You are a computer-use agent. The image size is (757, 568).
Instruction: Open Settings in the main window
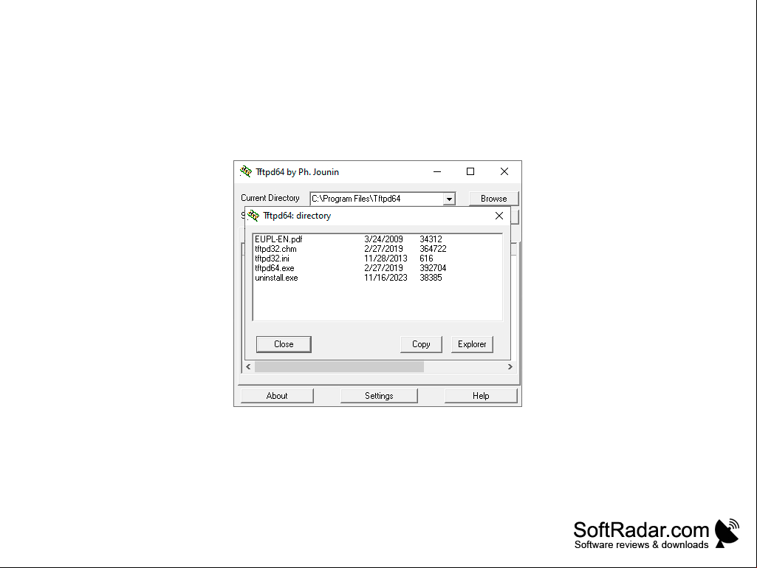coord(379,396)
